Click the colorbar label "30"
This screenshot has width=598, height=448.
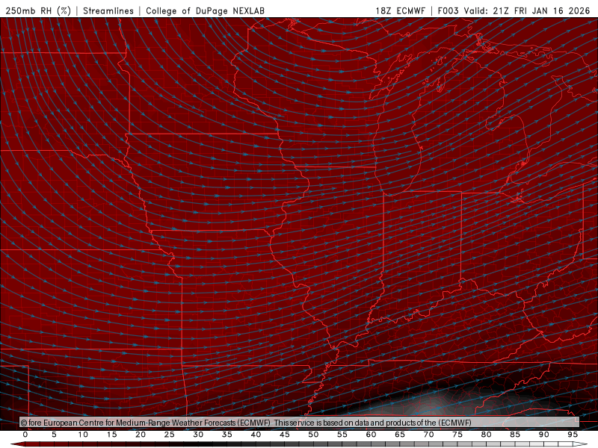[198, 435]
